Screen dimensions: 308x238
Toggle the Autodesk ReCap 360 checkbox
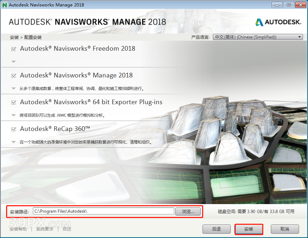pos(14,129)
